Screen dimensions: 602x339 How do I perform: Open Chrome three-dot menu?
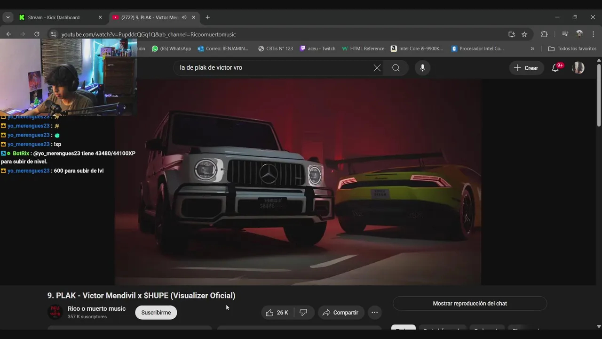point(593,34)
